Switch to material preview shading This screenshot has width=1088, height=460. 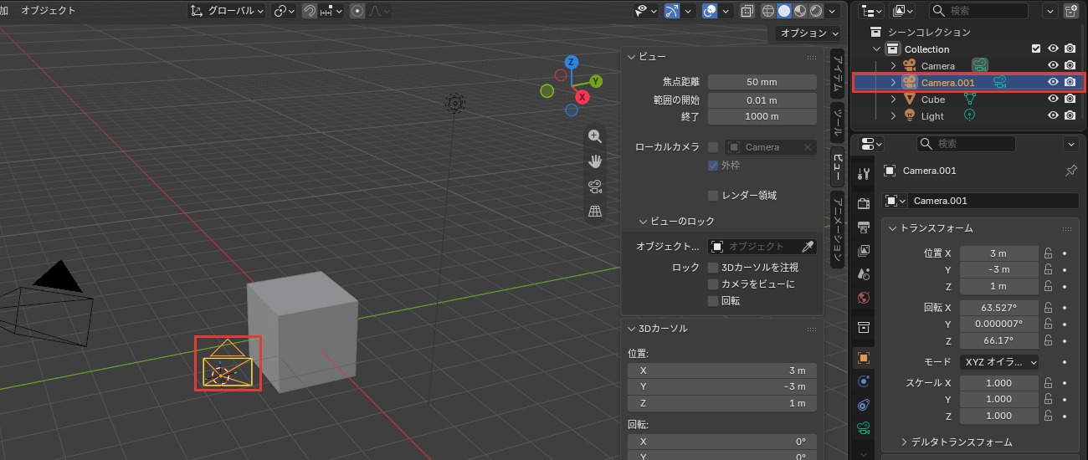[800, 11]
